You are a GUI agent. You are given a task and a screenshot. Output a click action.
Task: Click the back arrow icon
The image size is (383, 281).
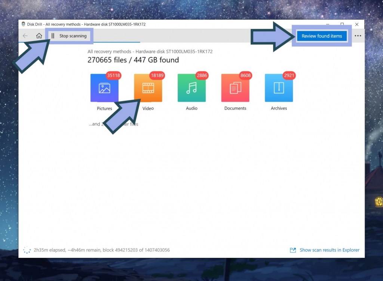click(x=25, y=36)
